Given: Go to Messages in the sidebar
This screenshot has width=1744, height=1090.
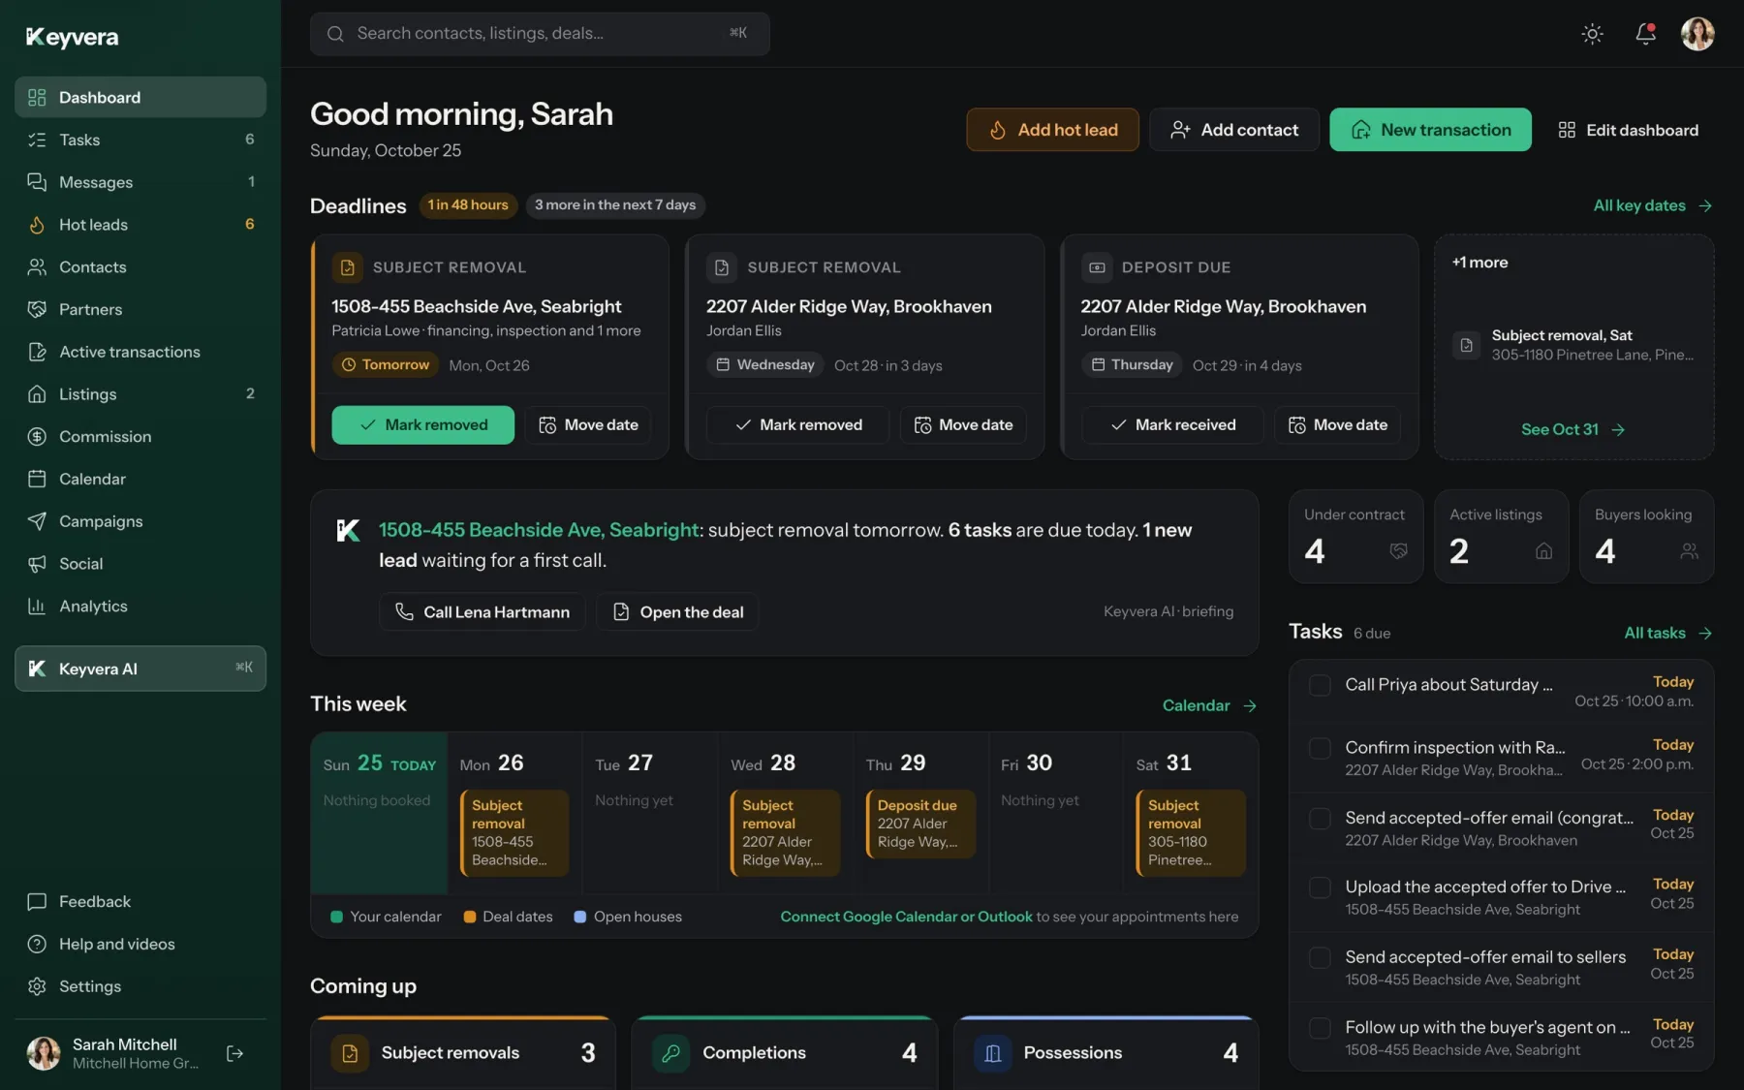Looking at the screenshot, I should [x=140, y=182].
